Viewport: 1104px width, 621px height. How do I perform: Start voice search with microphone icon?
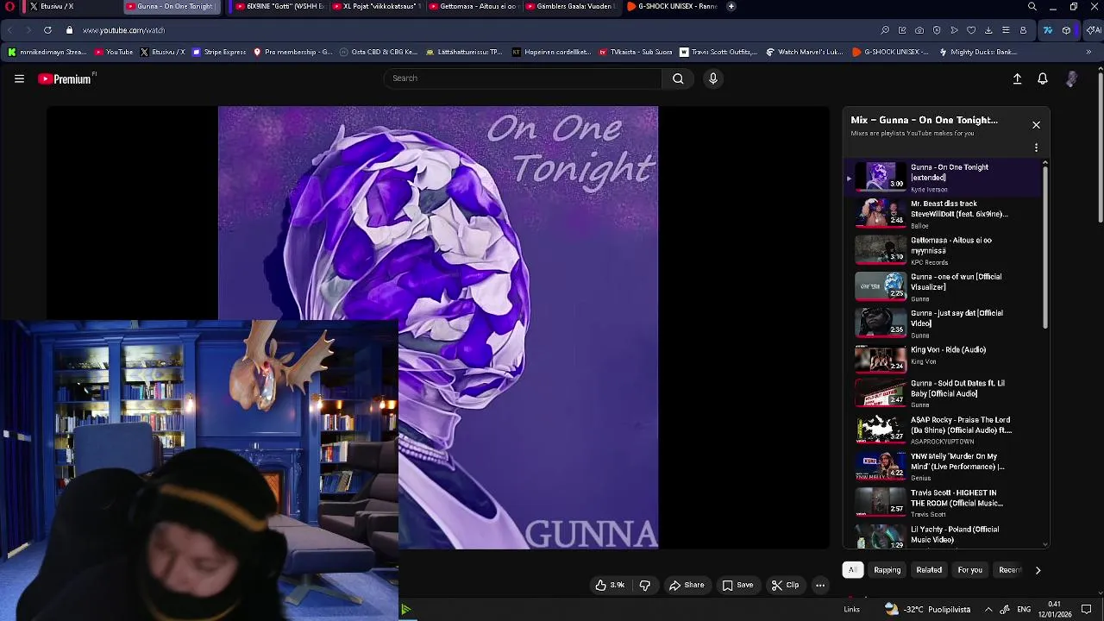click(x=712, y=78)
